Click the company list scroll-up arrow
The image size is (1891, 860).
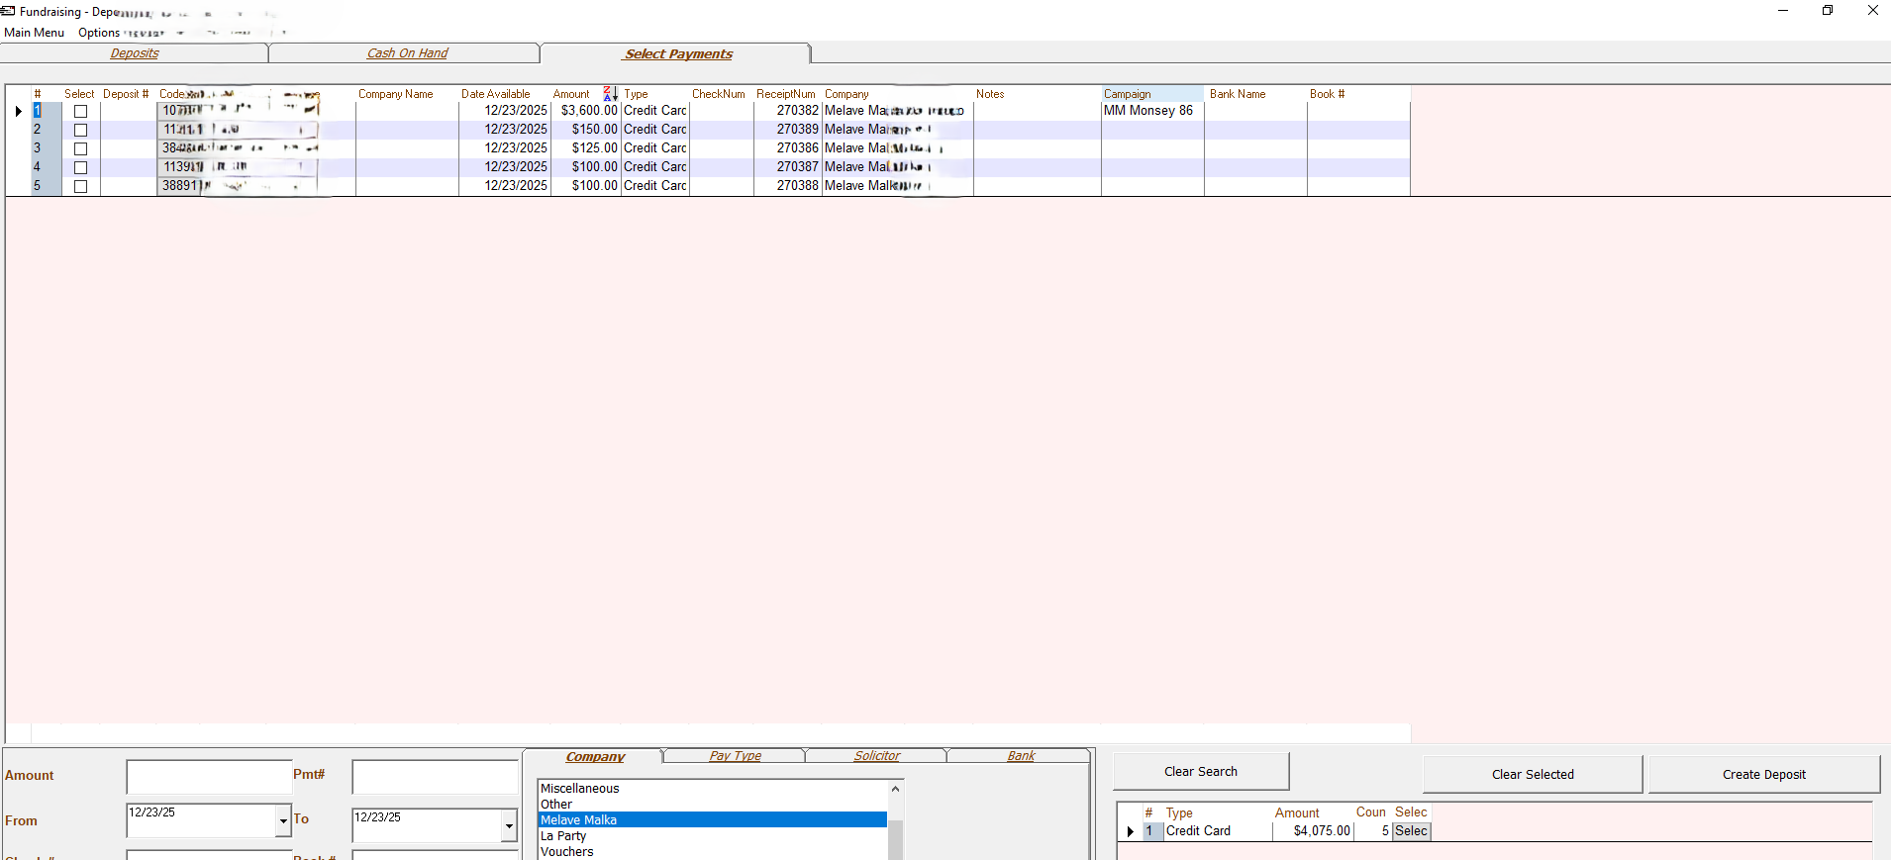coord(895,789)
